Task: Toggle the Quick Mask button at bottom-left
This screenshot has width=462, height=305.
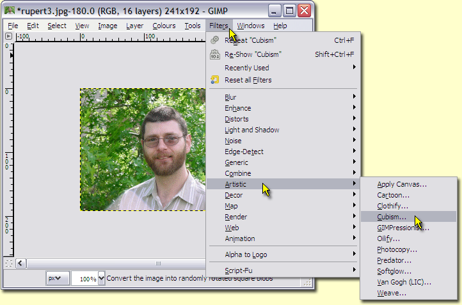Action: point(8,263)
